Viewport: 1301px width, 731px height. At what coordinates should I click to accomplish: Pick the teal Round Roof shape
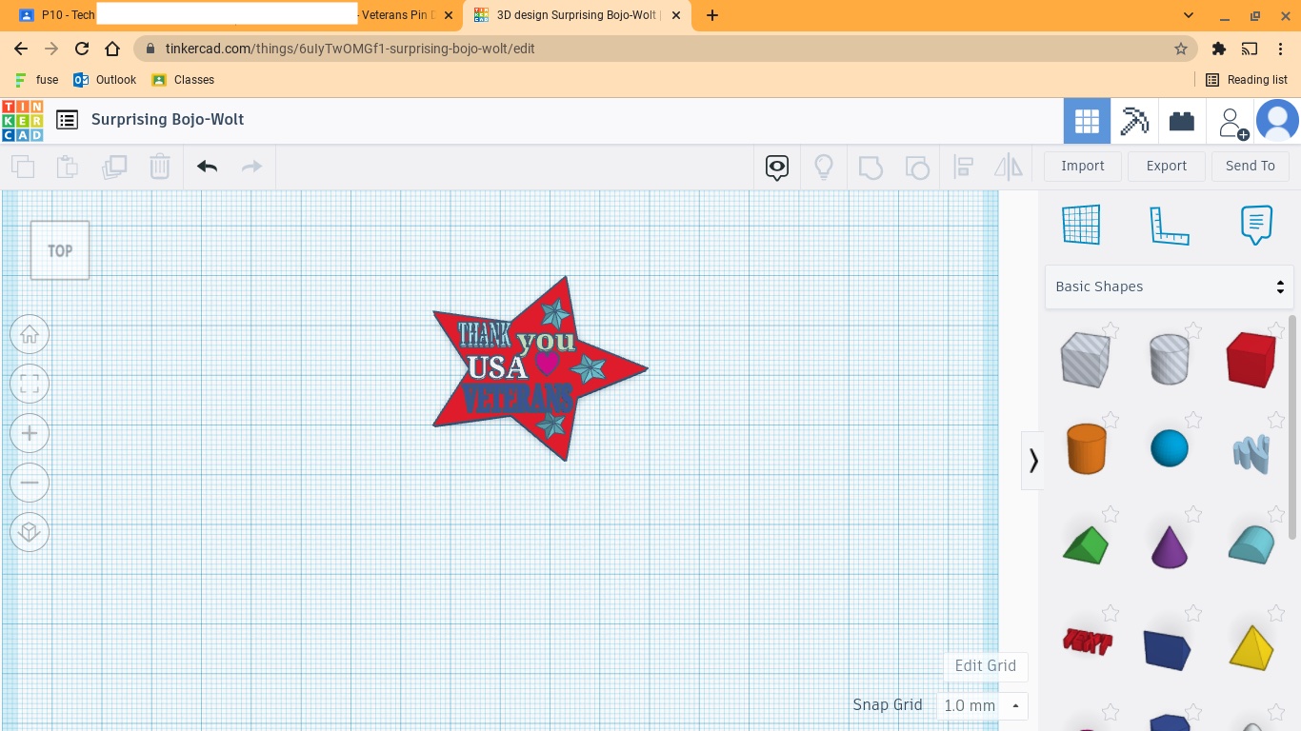(x=1251, y=545)
